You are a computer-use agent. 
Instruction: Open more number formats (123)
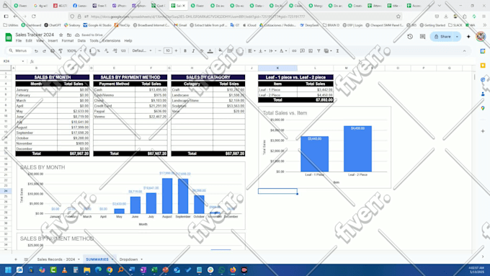(x=123, y=50)
